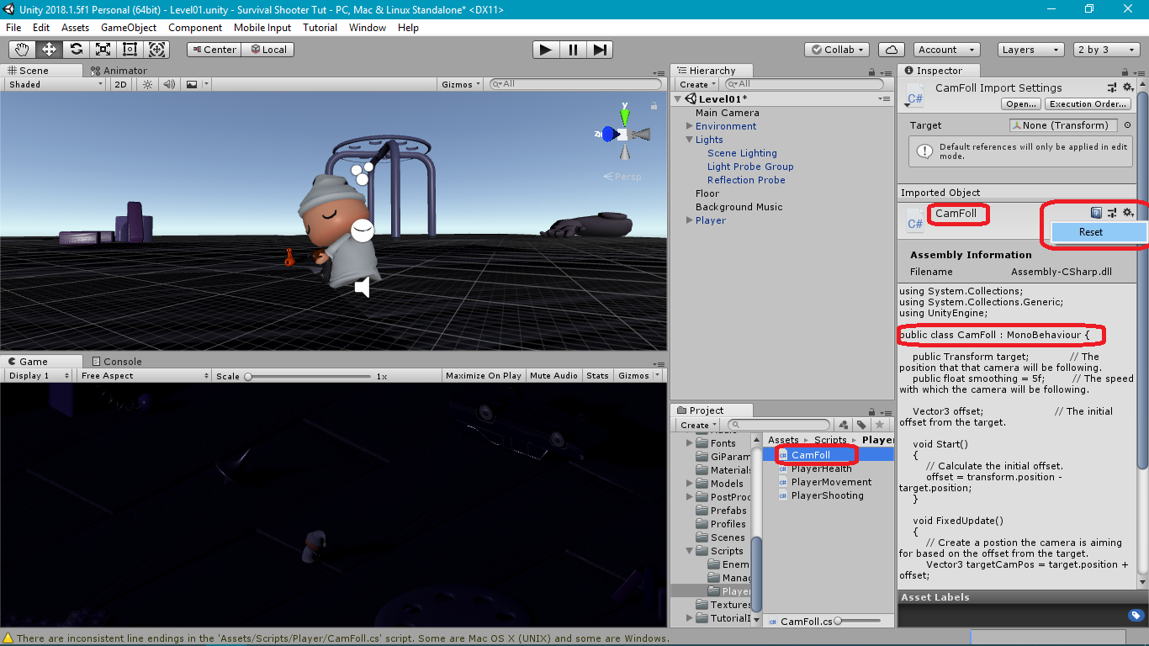This screenshot has height=646, width=1149.
Task: Open the Collab dropdown
Action: click(838, 50)
